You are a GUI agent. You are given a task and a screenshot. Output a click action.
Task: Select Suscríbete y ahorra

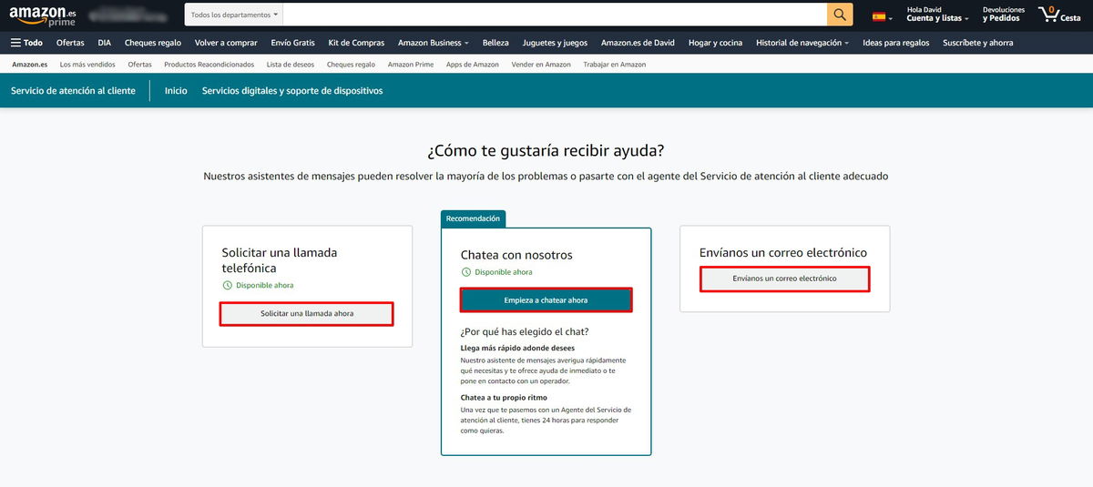977,43
